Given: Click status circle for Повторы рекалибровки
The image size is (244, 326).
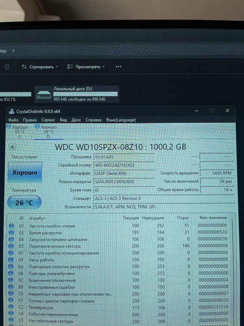Looking at the screenshot, I should 11,273.
